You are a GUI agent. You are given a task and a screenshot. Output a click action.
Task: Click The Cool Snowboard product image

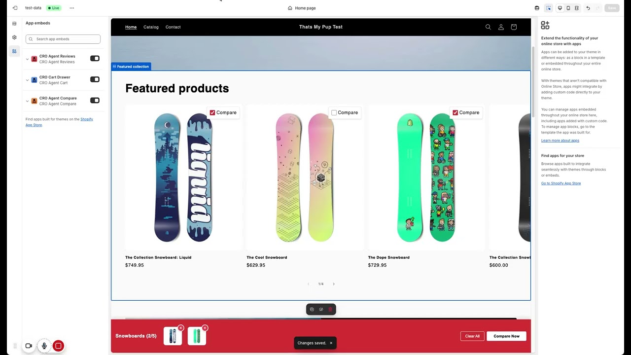click(305, 177)
